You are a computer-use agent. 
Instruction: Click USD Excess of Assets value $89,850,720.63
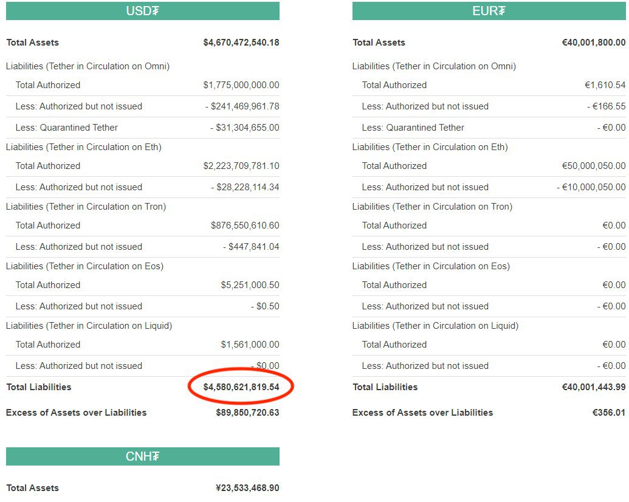coord(247,413)
